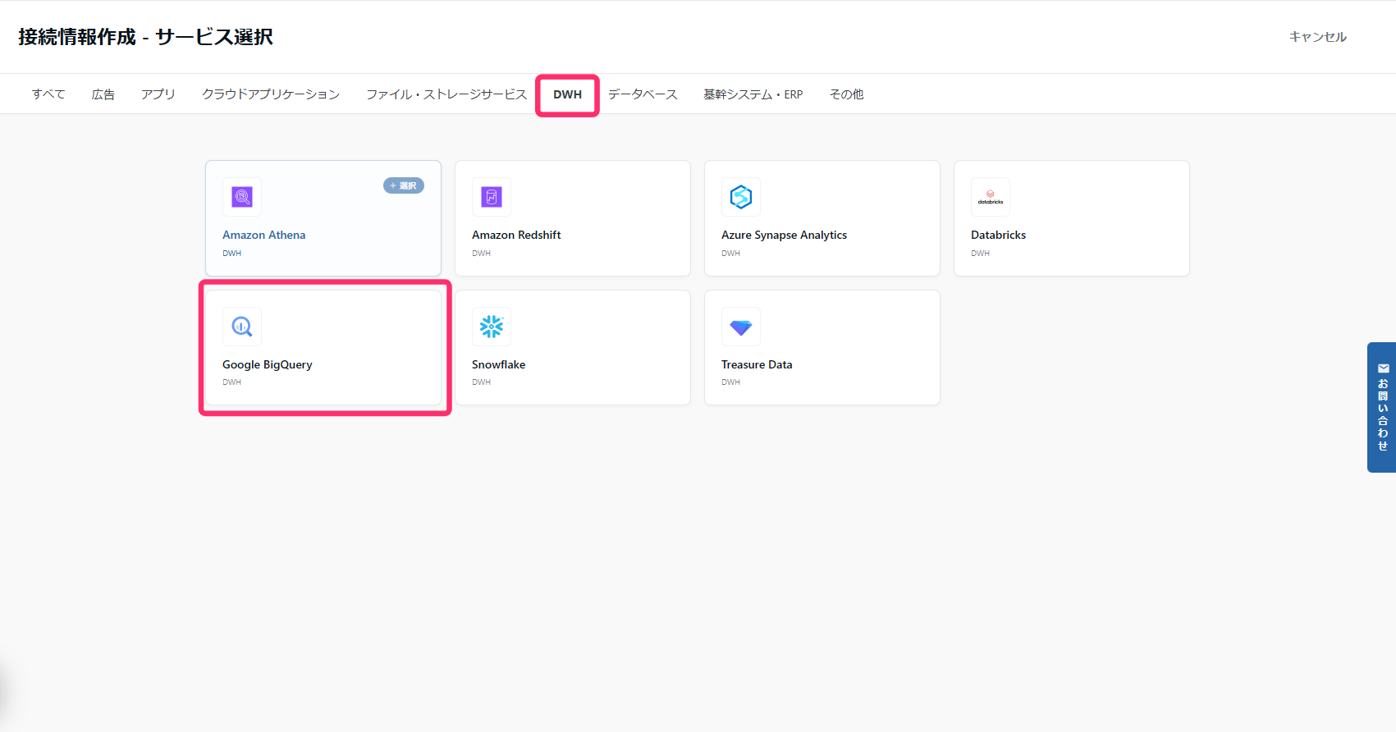The image size is (1396, 732).
Task: Click the Databricks logo icon
Action: (x=991, y=197)
